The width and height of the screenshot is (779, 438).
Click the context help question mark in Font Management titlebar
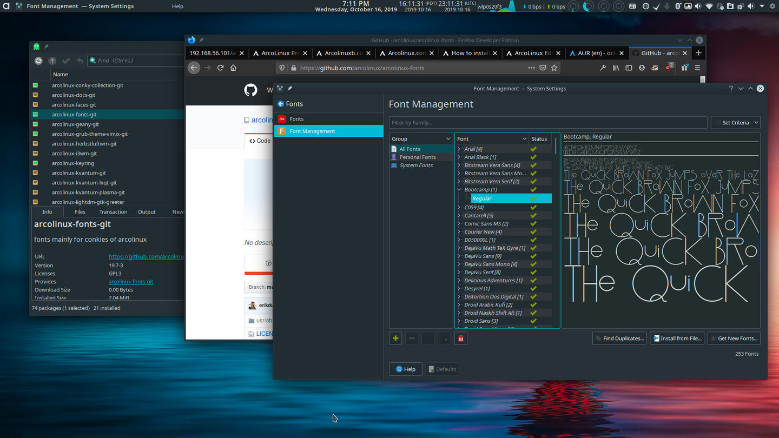pyautogui.click(x=731, y=88)
